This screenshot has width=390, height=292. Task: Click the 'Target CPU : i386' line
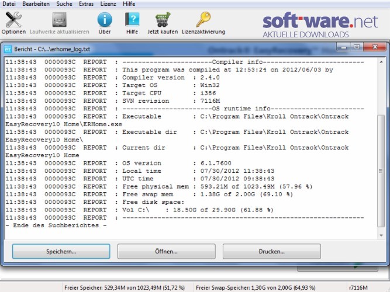pos(111,93)
